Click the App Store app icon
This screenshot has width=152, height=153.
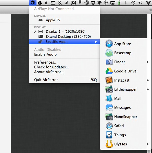pyautogui.click(x=109, y=44)
